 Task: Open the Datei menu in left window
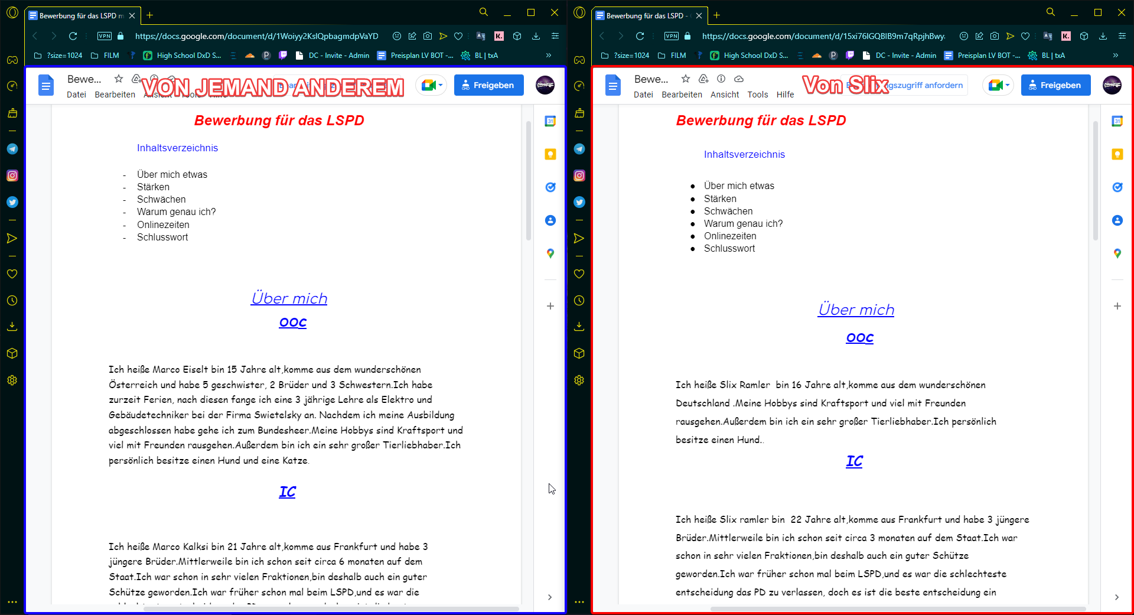(x=76, y=95)
